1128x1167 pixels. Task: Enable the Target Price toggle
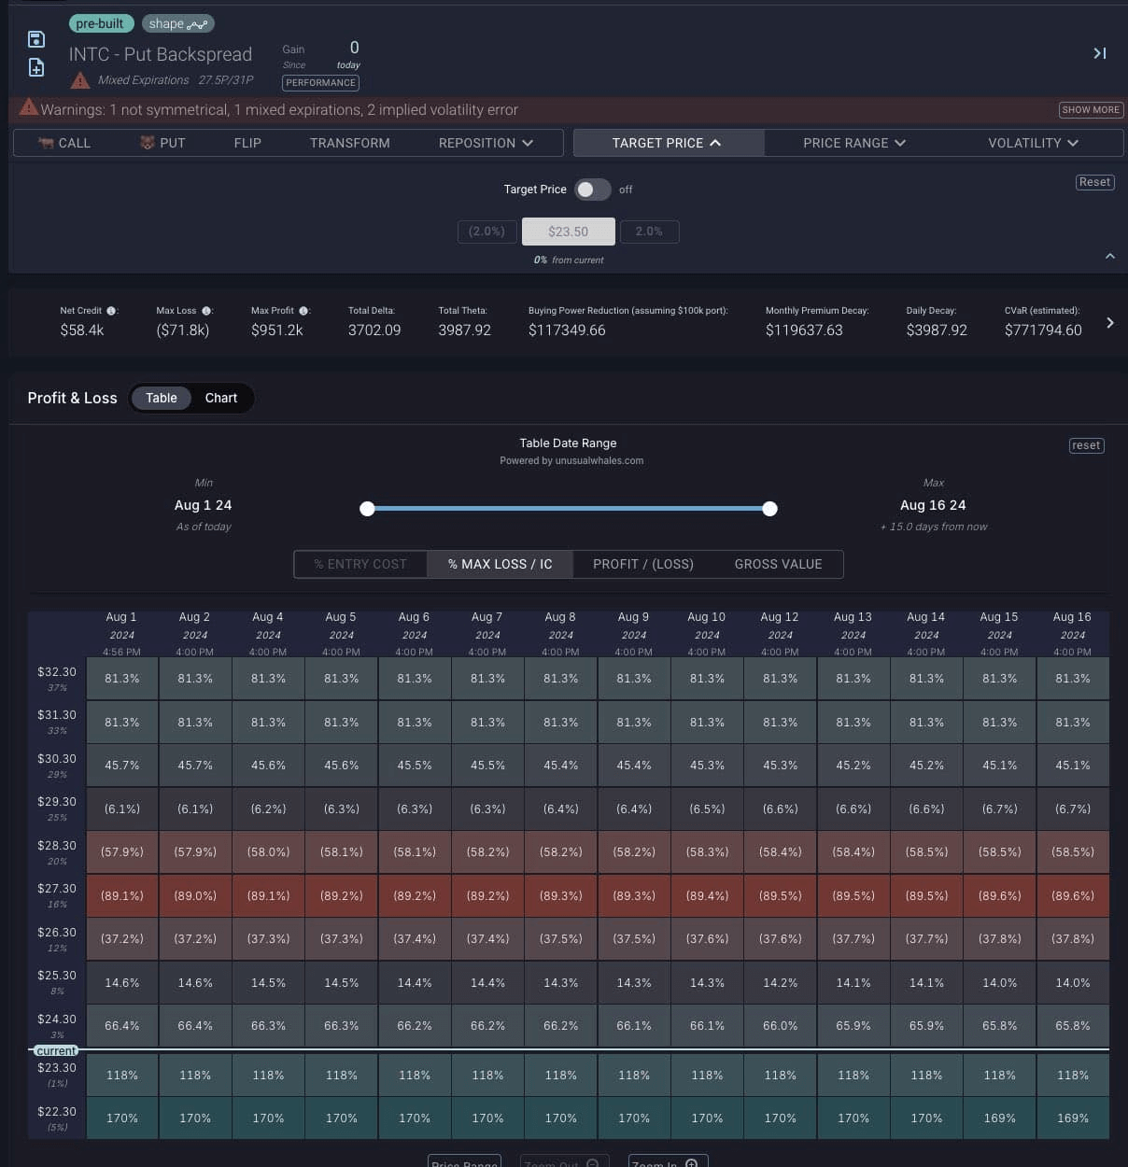(x=592, y=190)
